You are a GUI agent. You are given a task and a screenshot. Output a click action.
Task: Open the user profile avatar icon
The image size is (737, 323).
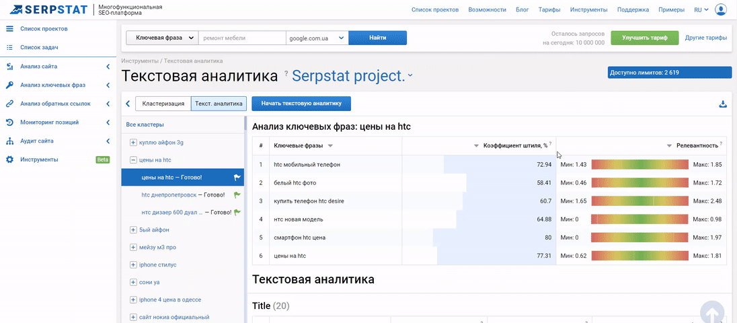click(x=721, y=9)
